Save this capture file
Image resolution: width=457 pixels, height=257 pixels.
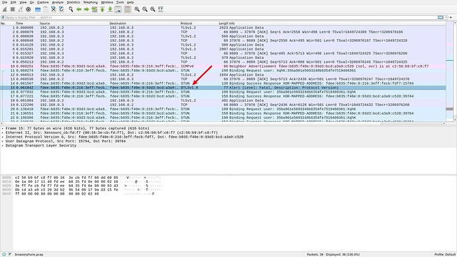click(x=46, y=9)
